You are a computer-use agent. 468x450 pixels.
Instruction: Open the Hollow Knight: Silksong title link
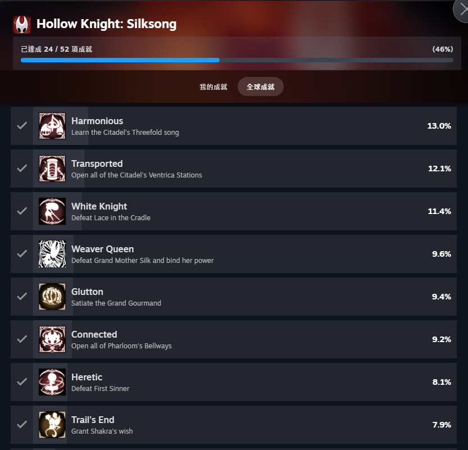point(106,24)
